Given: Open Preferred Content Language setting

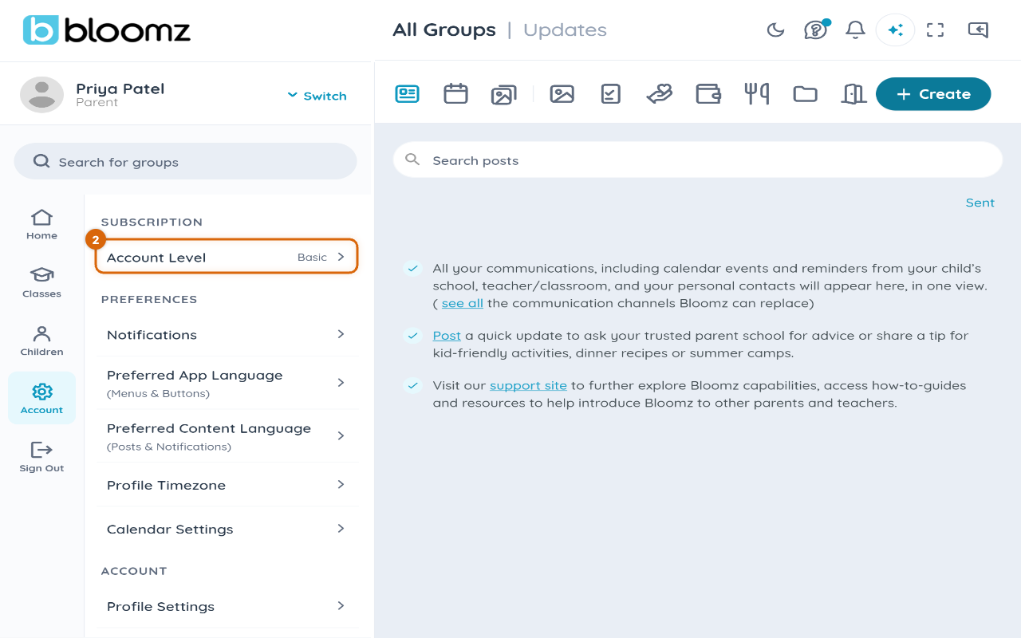Looking at the screenshot, I should click(x=227, y=436).
